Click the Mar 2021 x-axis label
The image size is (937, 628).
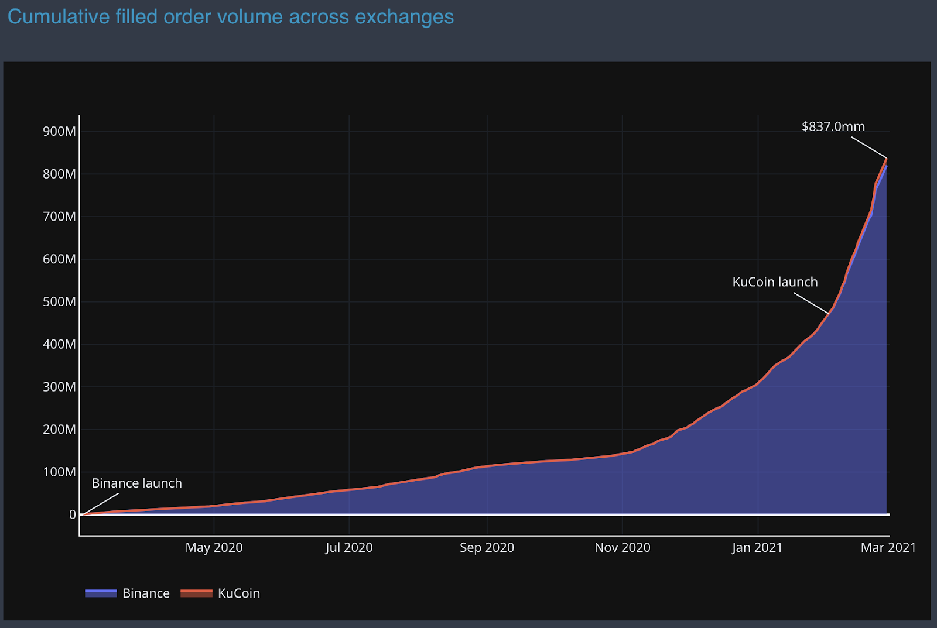(888, 548)
